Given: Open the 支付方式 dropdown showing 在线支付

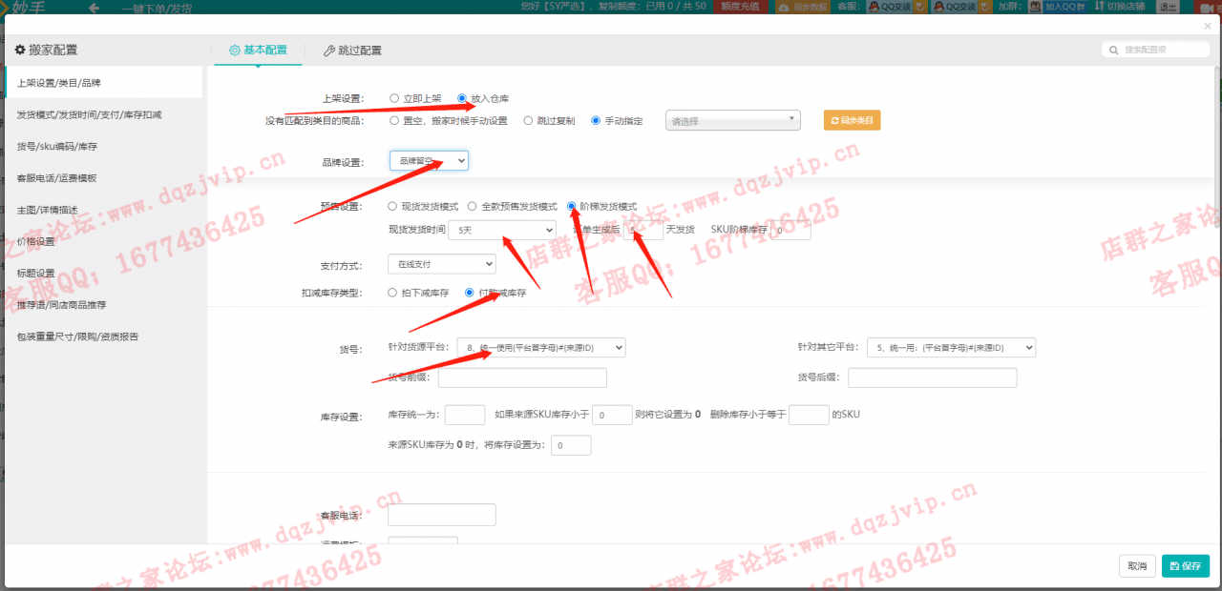Looking at the screenshot, I should (442, 263).
